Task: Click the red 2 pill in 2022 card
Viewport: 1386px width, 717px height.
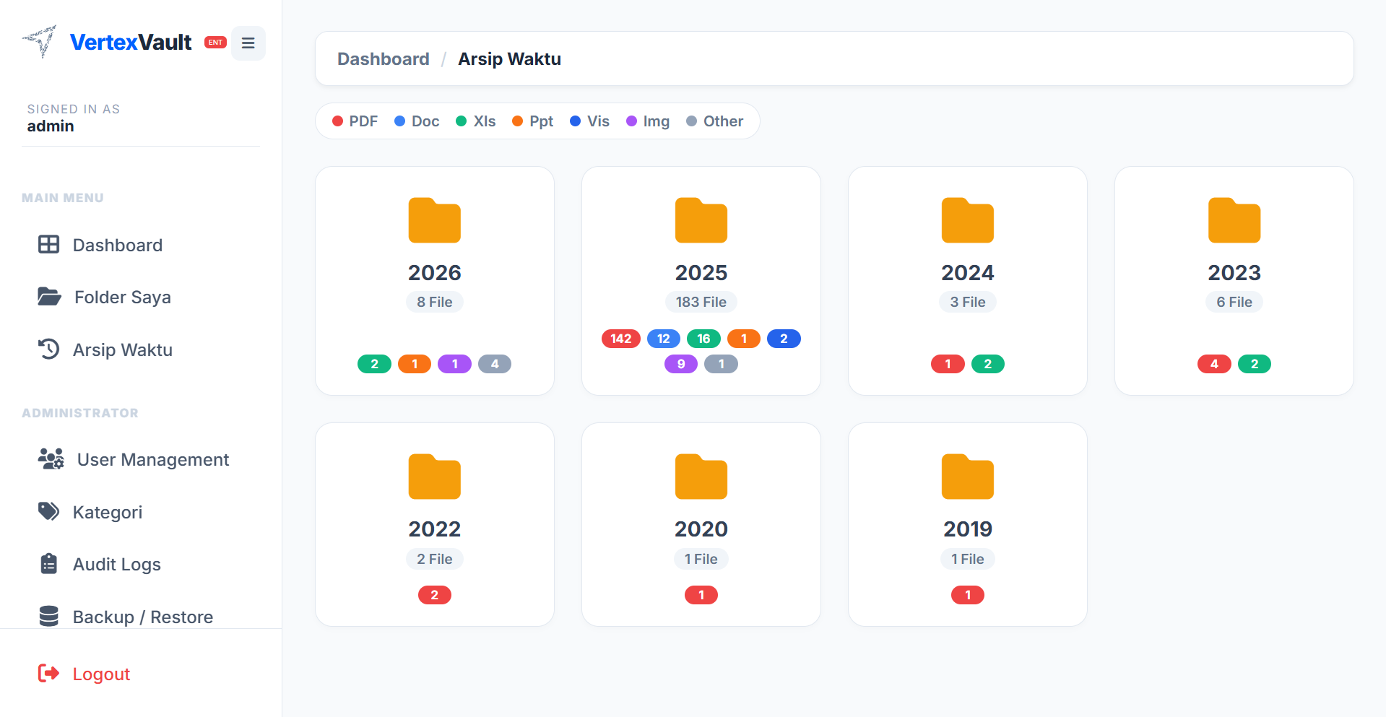Action: coord(435,595)
